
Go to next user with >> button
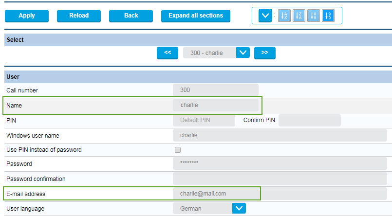(x=264, y=53)
